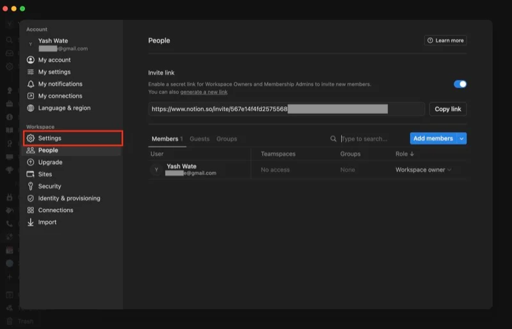Click the User column header
The width and height of the screenshot is (512, 329).
157,154
